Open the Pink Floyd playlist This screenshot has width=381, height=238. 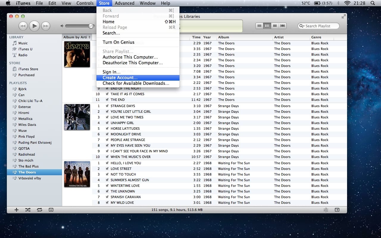pos(26,137)
